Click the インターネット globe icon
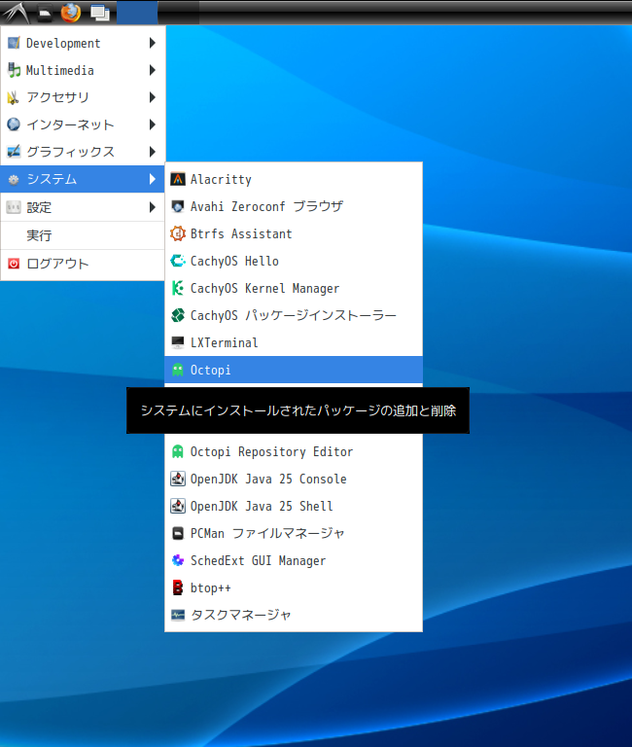Screen dimensions: 632x747 pyautogui.click(x=14, y=124)
